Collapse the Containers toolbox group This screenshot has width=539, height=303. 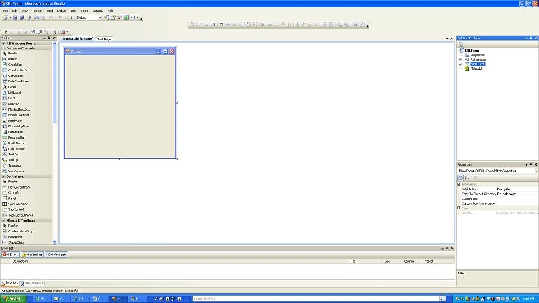pyautogui.click(x=3, y=176)
